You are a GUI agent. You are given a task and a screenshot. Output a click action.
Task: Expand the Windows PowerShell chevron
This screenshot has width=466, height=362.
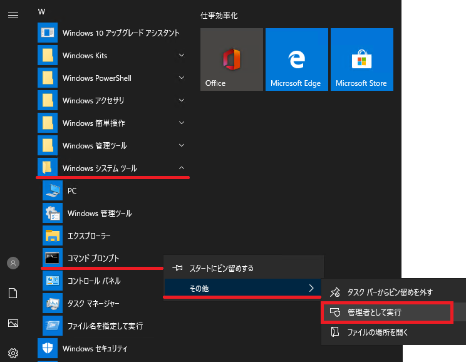tap(182, 78)
